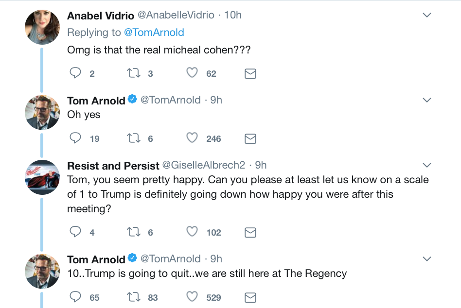The image size is (461, 308).
Task: Retweet Tom Arnold's 'Oh yes' tweet
Action: (133, 138)
